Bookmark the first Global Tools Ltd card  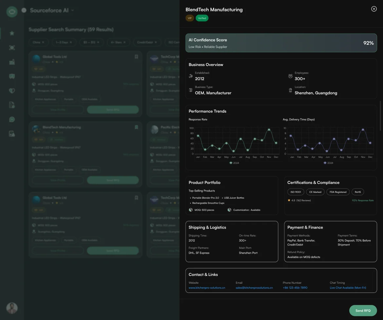(136, 57)
